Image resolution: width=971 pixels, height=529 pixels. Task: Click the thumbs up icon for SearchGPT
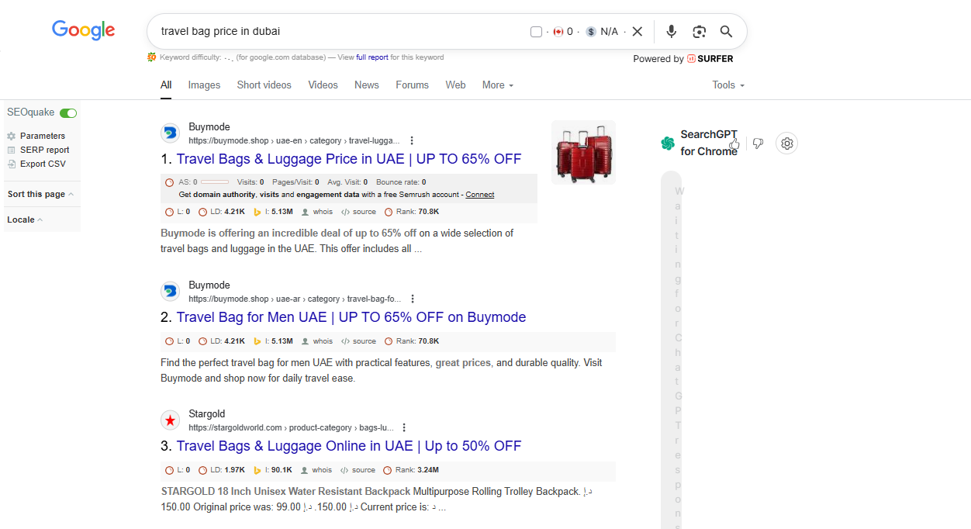coord(734,143)
